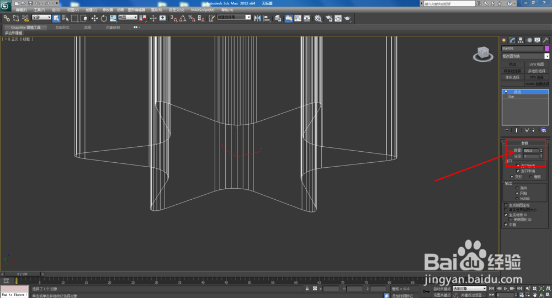
Task: Click the ViewCube in the viewport
Action: [483, 54]
